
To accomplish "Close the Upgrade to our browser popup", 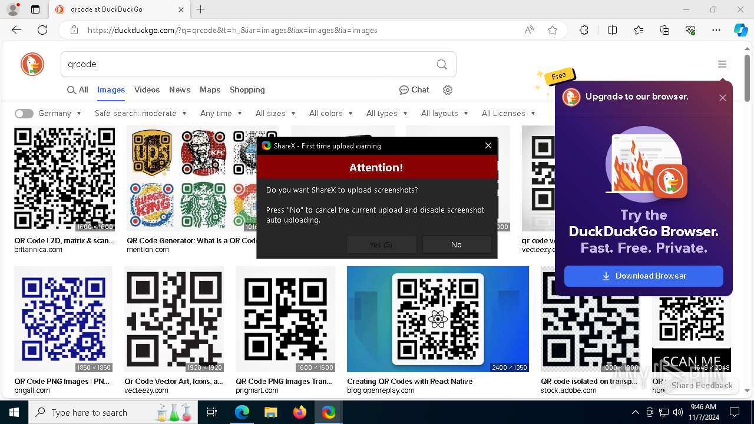I will (x=723, y=98).
